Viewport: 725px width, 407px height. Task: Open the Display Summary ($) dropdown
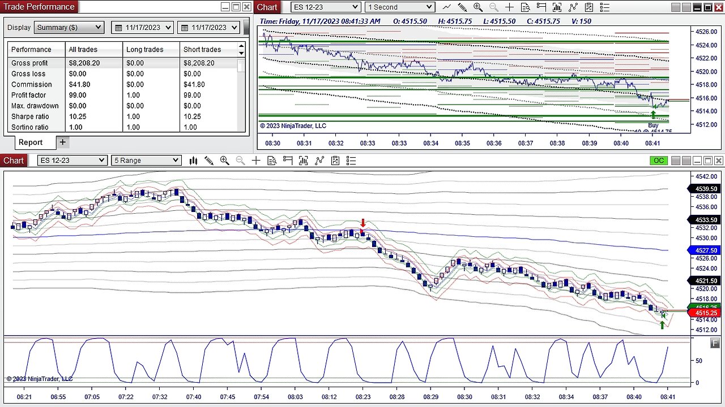(x=69, y=27)
